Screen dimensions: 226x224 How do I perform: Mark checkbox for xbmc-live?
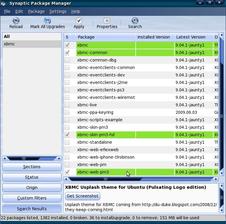[67, 105]
